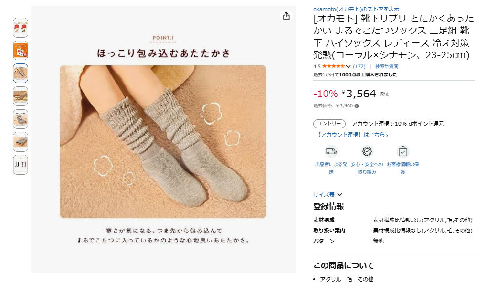
Task: Open okamoto store link
Action: (x=356, y=9)
